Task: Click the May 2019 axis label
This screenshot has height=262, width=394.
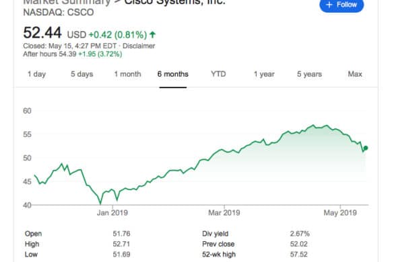Action: point(340,213)
